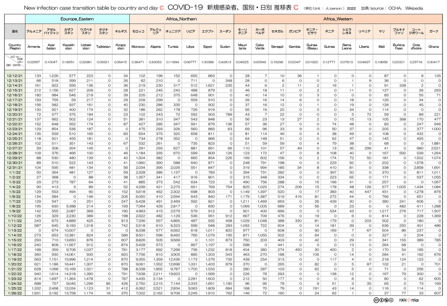Click the Azerbaijan column header
The image size is (447, 306).
point(51,47)
